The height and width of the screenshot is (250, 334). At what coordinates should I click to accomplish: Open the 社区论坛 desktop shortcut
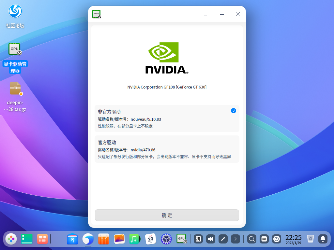coord(15,16)
